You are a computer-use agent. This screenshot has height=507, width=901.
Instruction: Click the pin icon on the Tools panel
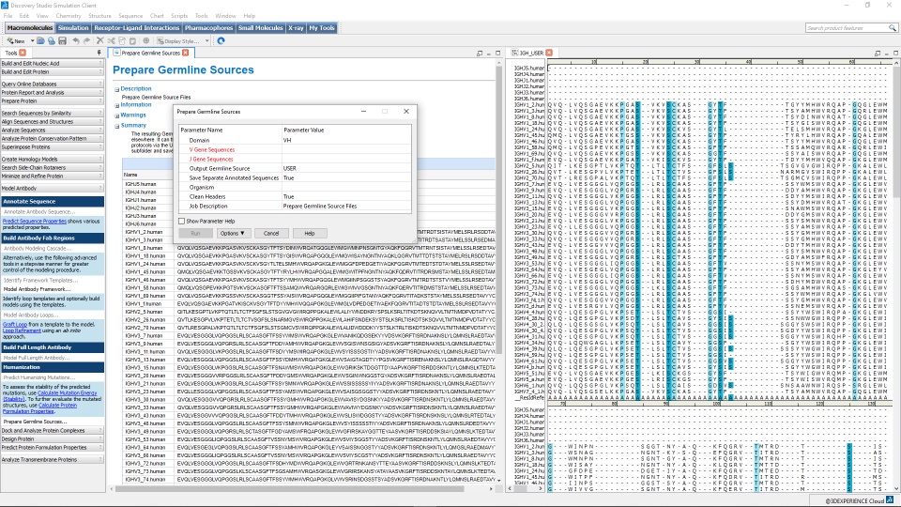click(x=99, y=53)
